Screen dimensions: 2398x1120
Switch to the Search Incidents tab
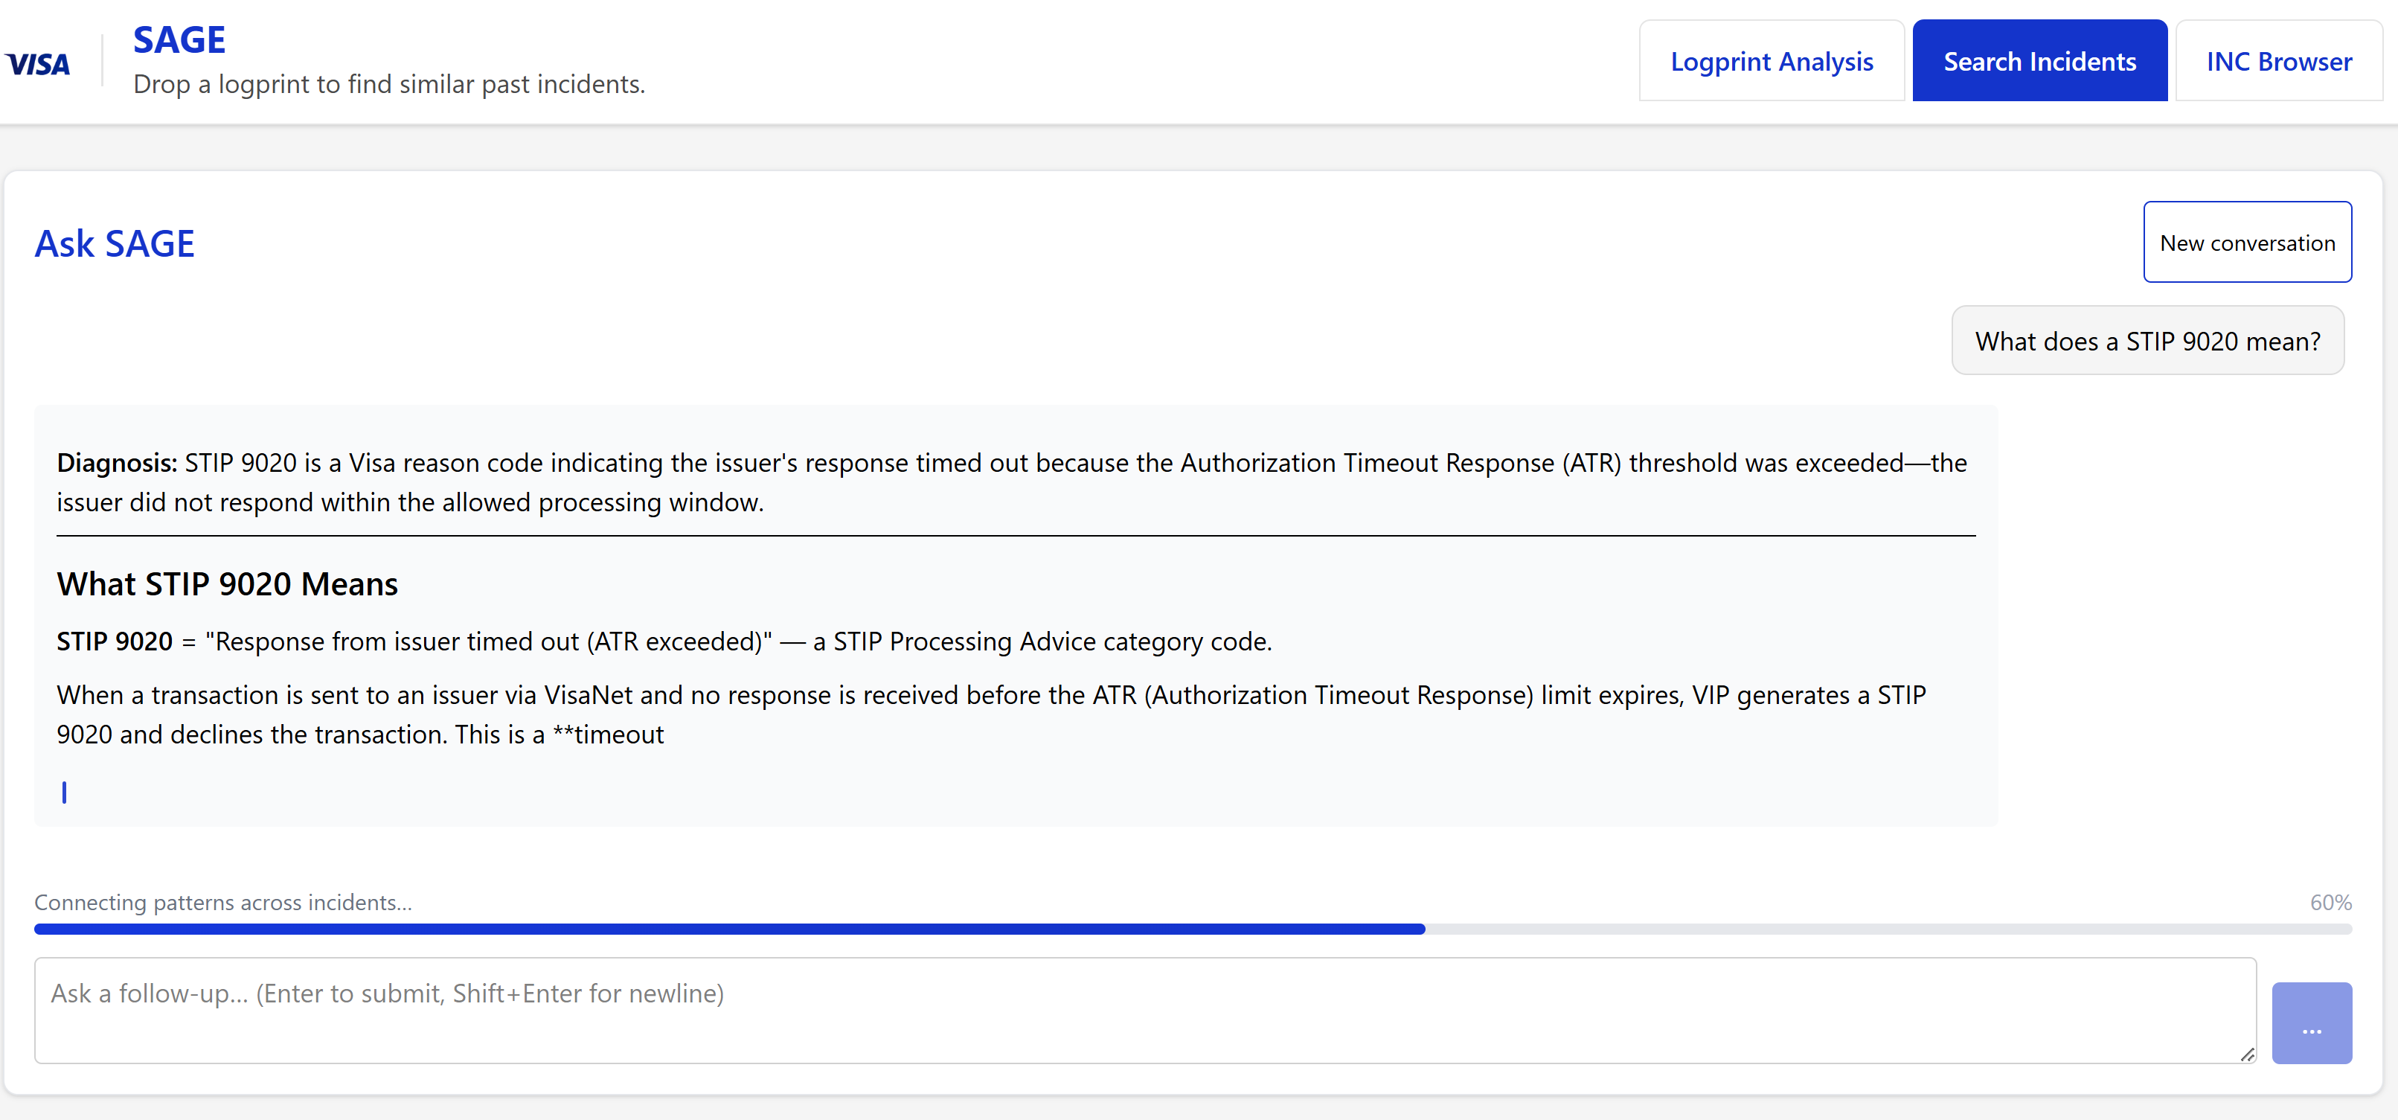click(2039, 62)
